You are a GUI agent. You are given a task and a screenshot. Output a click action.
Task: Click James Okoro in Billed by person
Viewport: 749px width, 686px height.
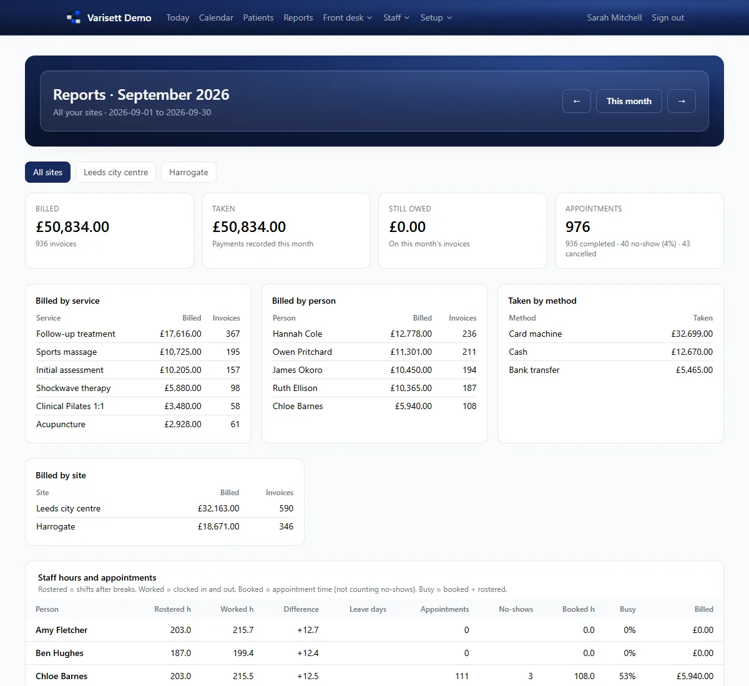(x=297, y=370)
